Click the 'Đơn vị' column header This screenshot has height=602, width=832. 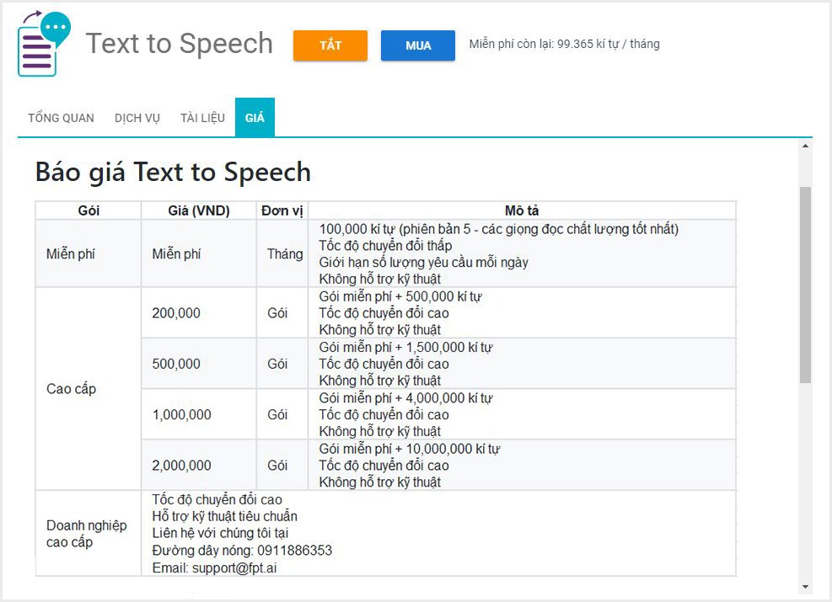(282, 210)
